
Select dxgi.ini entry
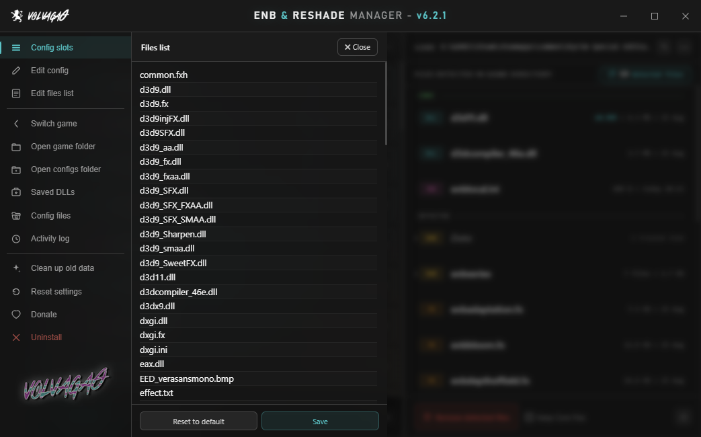258,350
